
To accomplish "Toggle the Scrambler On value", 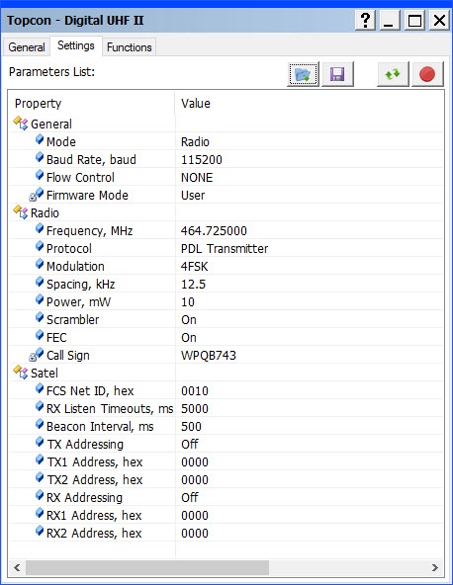I will coord(189,320).
